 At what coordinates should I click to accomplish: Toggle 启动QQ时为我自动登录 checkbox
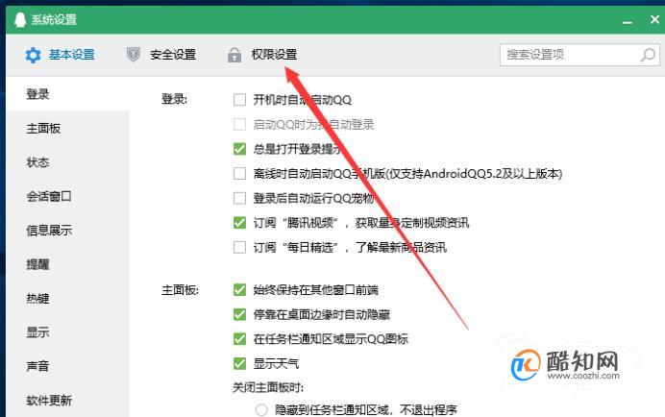pyautogui.click(x=239, y=124)
